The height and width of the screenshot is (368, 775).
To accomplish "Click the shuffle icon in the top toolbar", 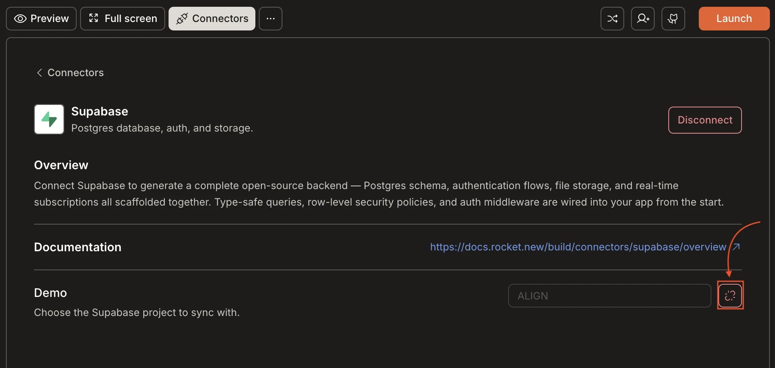I will coord(612,19).
